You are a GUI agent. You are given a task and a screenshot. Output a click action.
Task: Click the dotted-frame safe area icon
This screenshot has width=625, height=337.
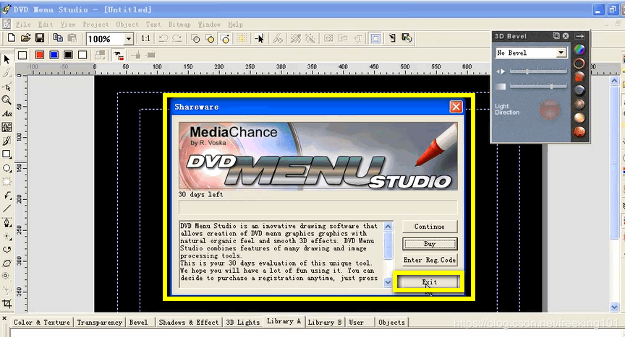[x=375, y=38]
